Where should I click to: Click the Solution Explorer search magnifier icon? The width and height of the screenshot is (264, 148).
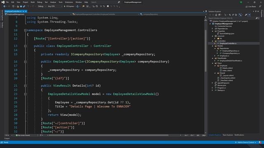click(257, 18)
